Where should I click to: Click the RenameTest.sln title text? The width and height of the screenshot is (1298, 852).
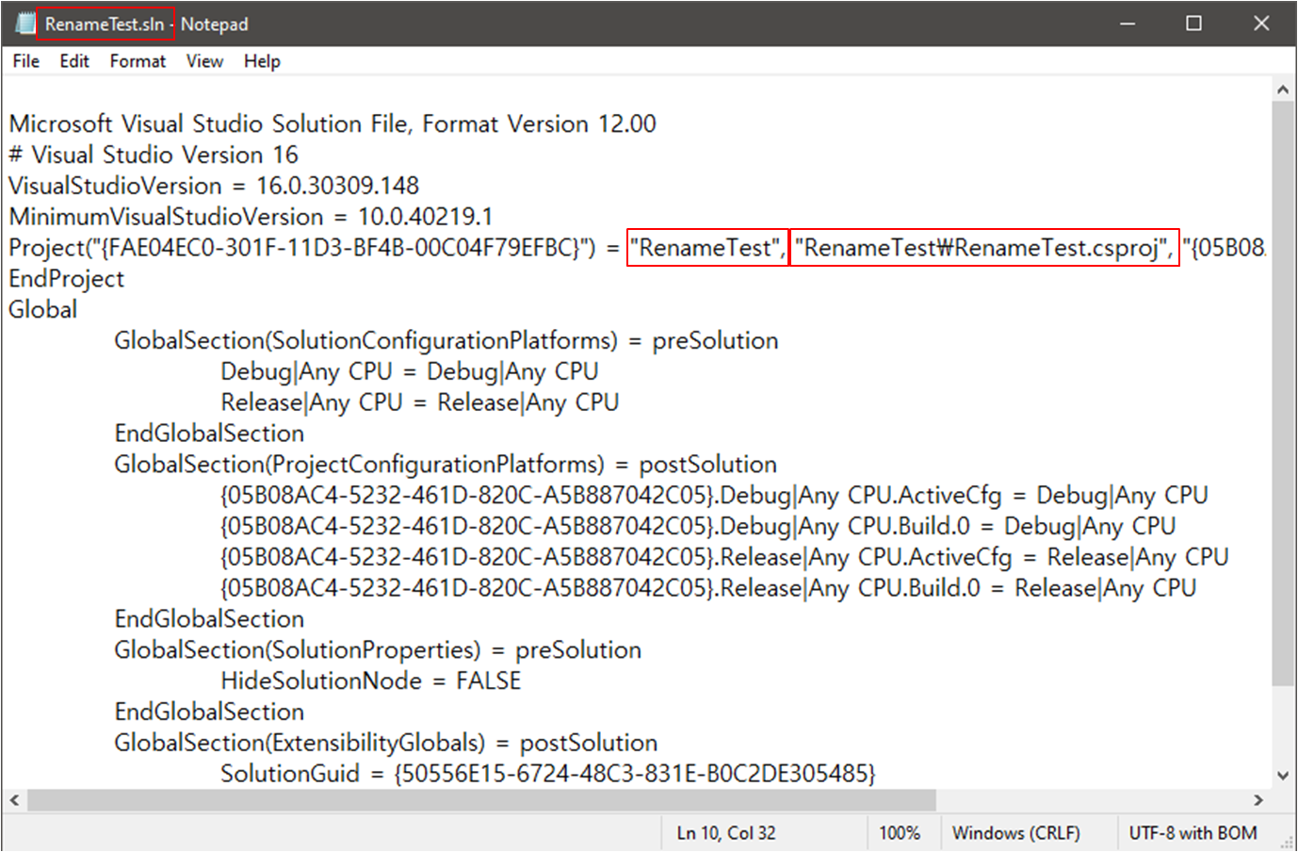[x=105, y=25]
